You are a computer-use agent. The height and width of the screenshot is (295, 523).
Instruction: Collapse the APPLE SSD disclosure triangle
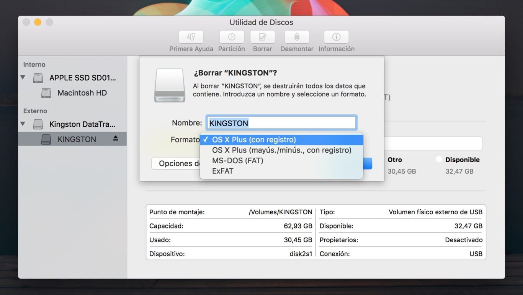[23, 78]
